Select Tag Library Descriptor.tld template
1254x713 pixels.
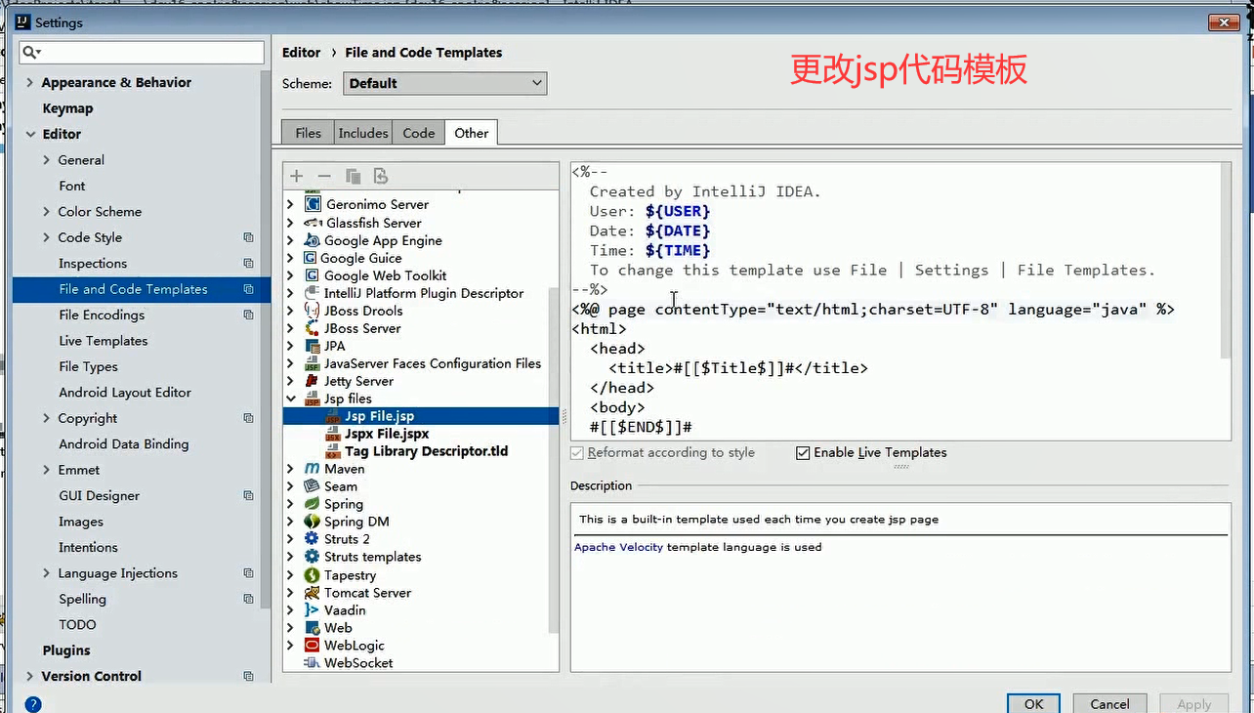click(x=426, y=451)
